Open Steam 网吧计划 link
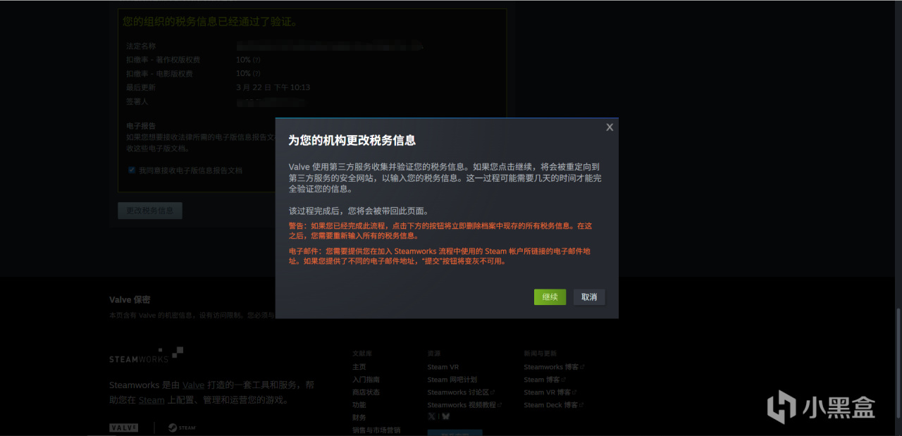The height and width of the screenshot is (436, 902). tap(452, 380)
